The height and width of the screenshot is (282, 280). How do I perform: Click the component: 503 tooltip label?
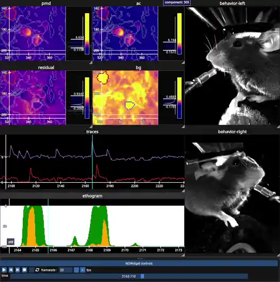[176, 3]
